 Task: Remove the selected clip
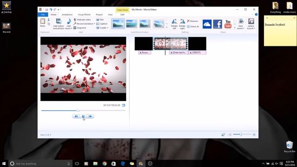click(193, 21)
